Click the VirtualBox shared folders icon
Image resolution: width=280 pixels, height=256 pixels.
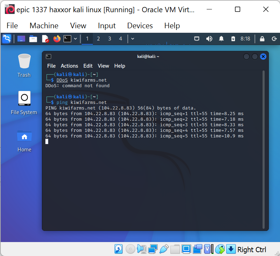175,249
